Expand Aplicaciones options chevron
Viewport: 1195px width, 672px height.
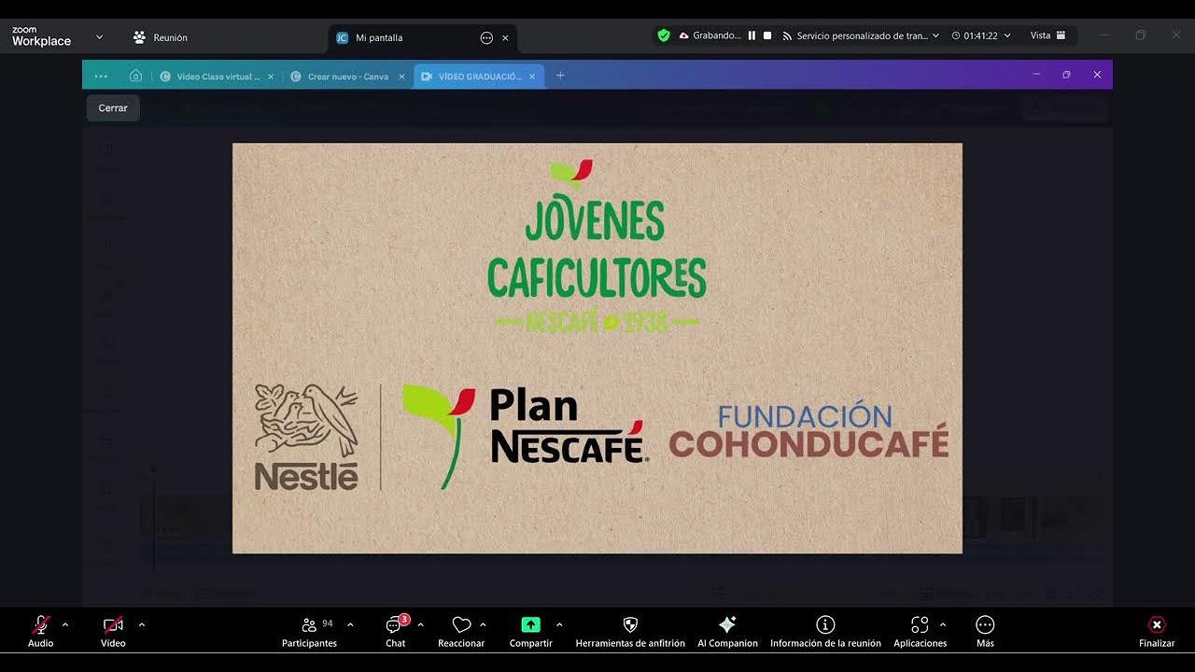coord(943,623)
